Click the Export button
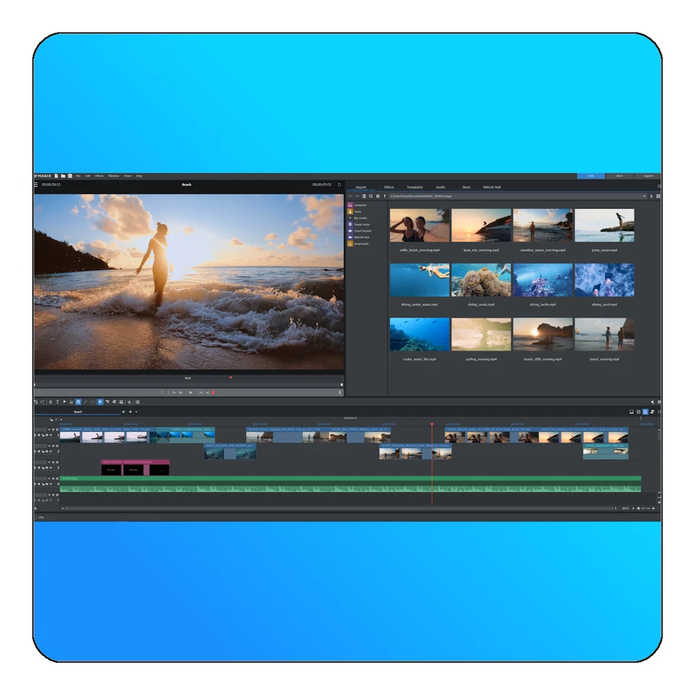This screenshot has height=695, width=695. (649, 175)
